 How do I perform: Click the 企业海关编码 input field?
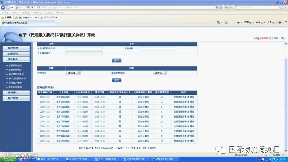pyautogui.click(x=84, y=53)
